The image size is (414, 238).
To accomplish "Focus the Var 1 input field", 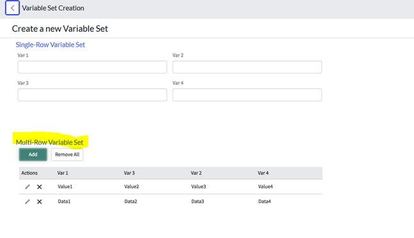I will [92, 67].
